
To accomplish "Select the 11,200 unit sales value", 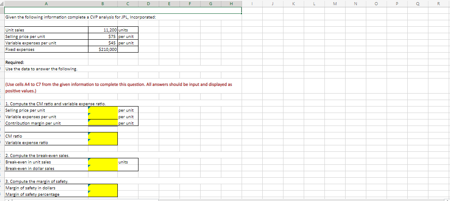I will [x=103, y=30].
